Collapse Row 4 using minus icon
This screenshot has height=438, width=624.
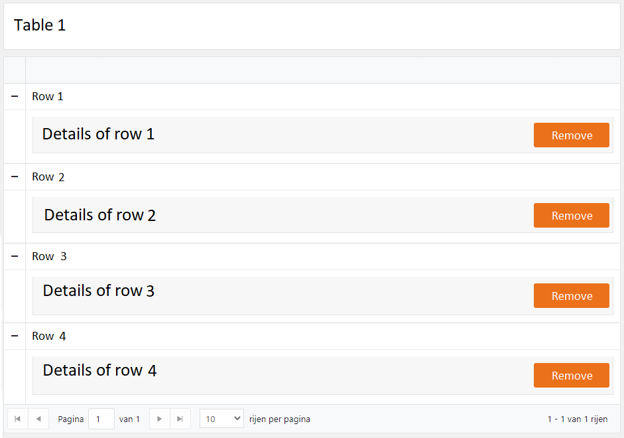[x=15, y=336]
